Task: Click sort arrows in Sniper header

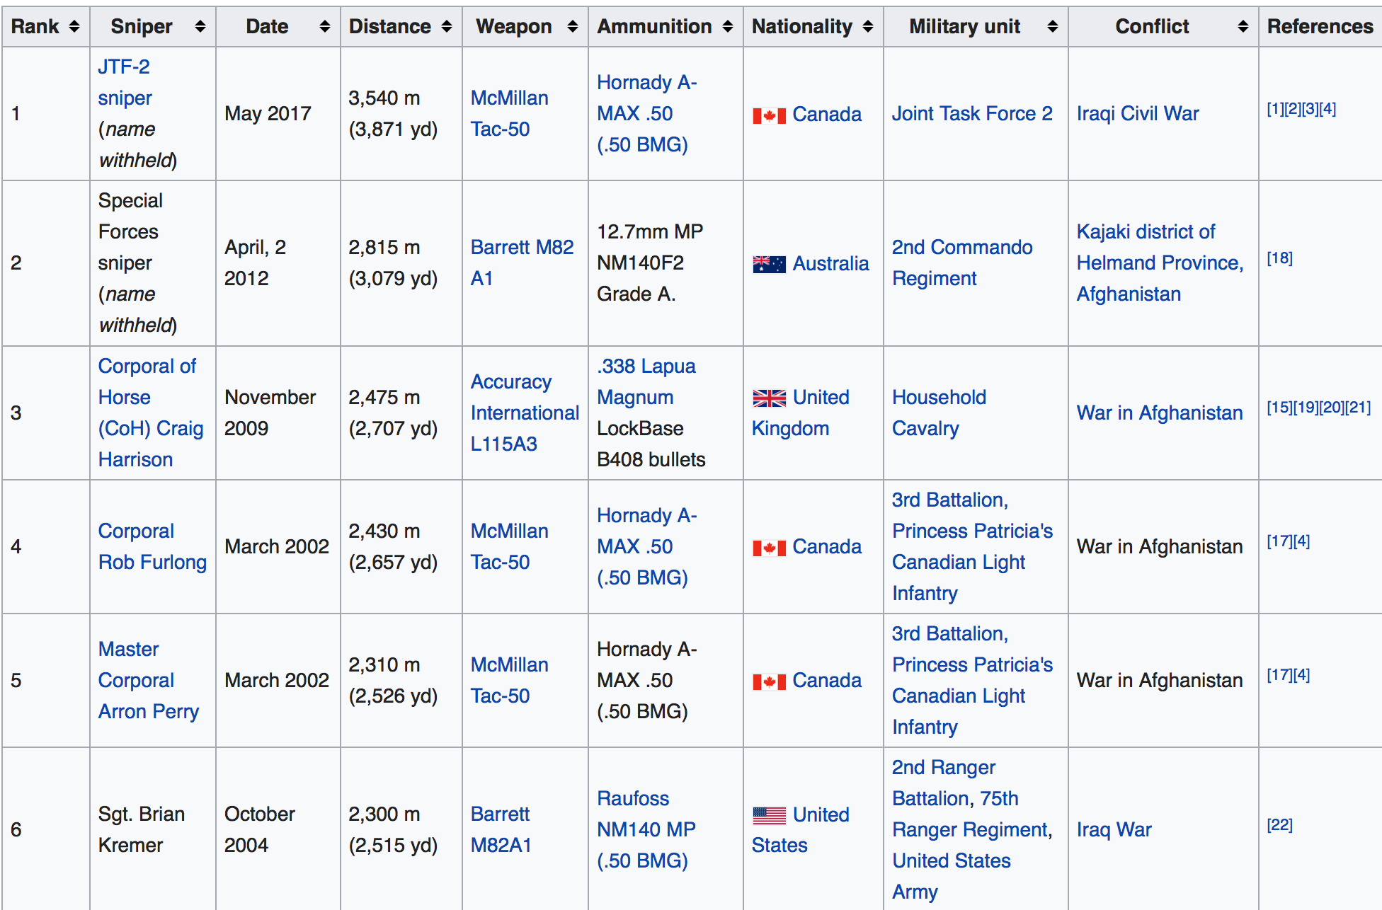Action: click(x=200, y=27)
